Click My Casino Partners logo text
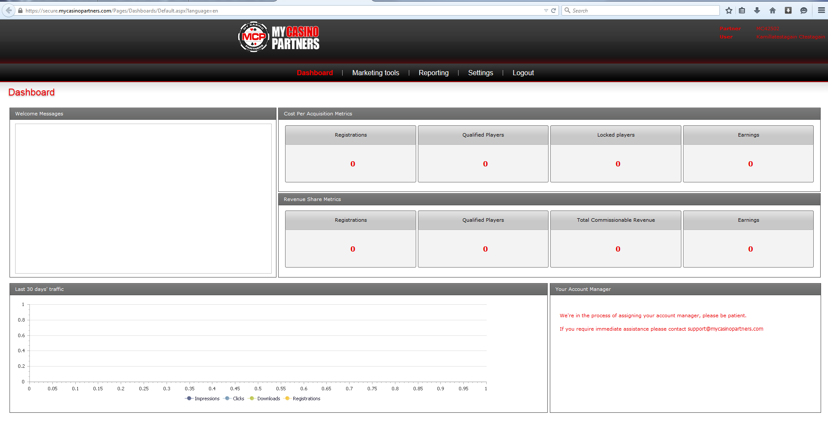 pyautogui.click(x=295, y=38)
